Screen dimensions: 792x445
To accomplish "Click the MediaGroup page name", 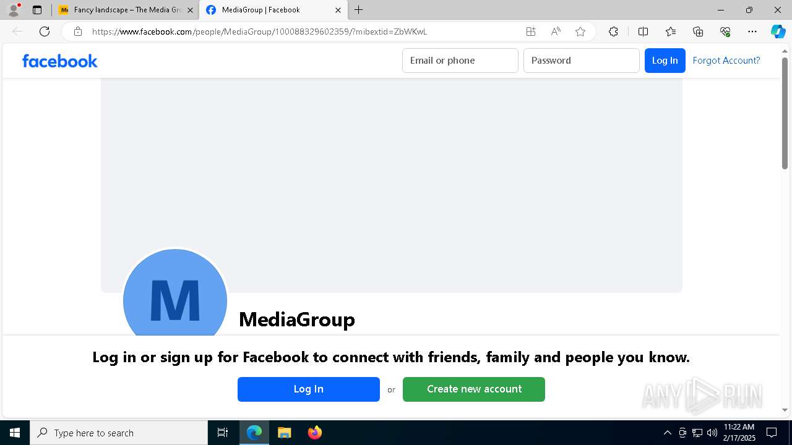I will (x=297, y=320).
